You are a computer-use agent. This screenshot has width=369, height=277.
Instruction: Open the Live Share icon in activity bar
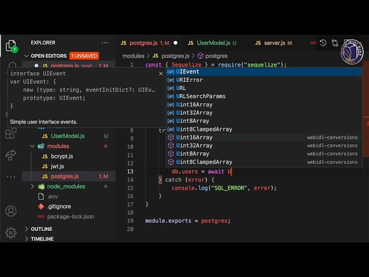pyautogui.click(x=11, y=155)
